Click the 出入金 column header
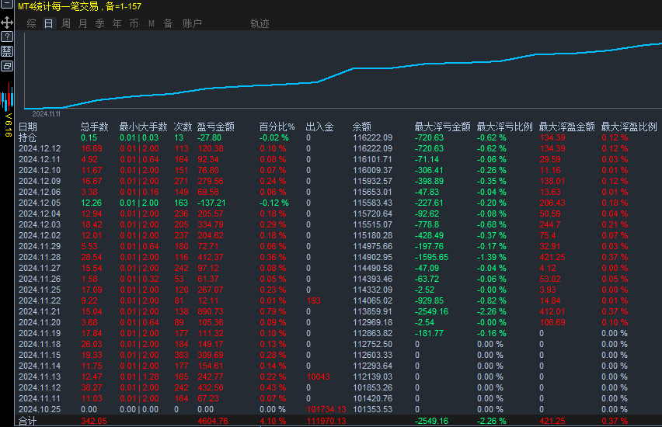Image resolution: width=662 pixels, height=427 pixels. coord(319,127)
